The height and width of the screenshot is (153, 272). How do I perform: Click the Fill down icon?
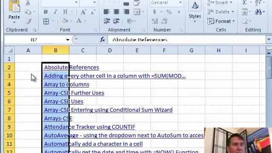245,12
